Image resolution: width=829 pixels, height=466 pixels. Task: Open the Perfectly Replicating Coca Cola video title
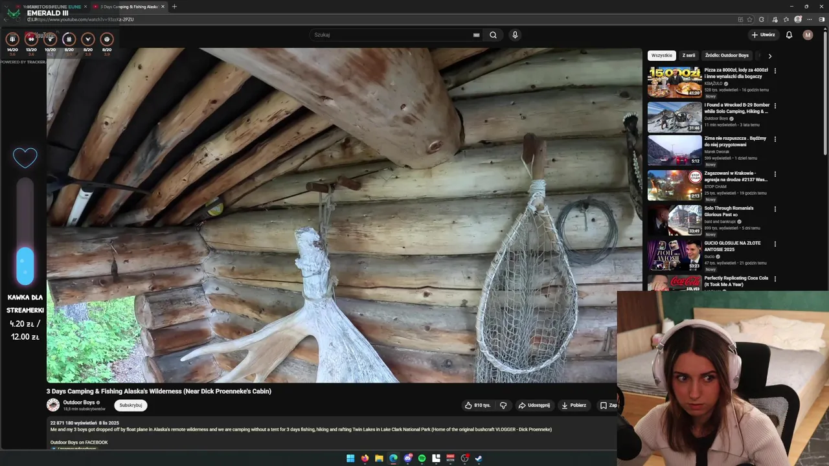[x=736, y=281]
